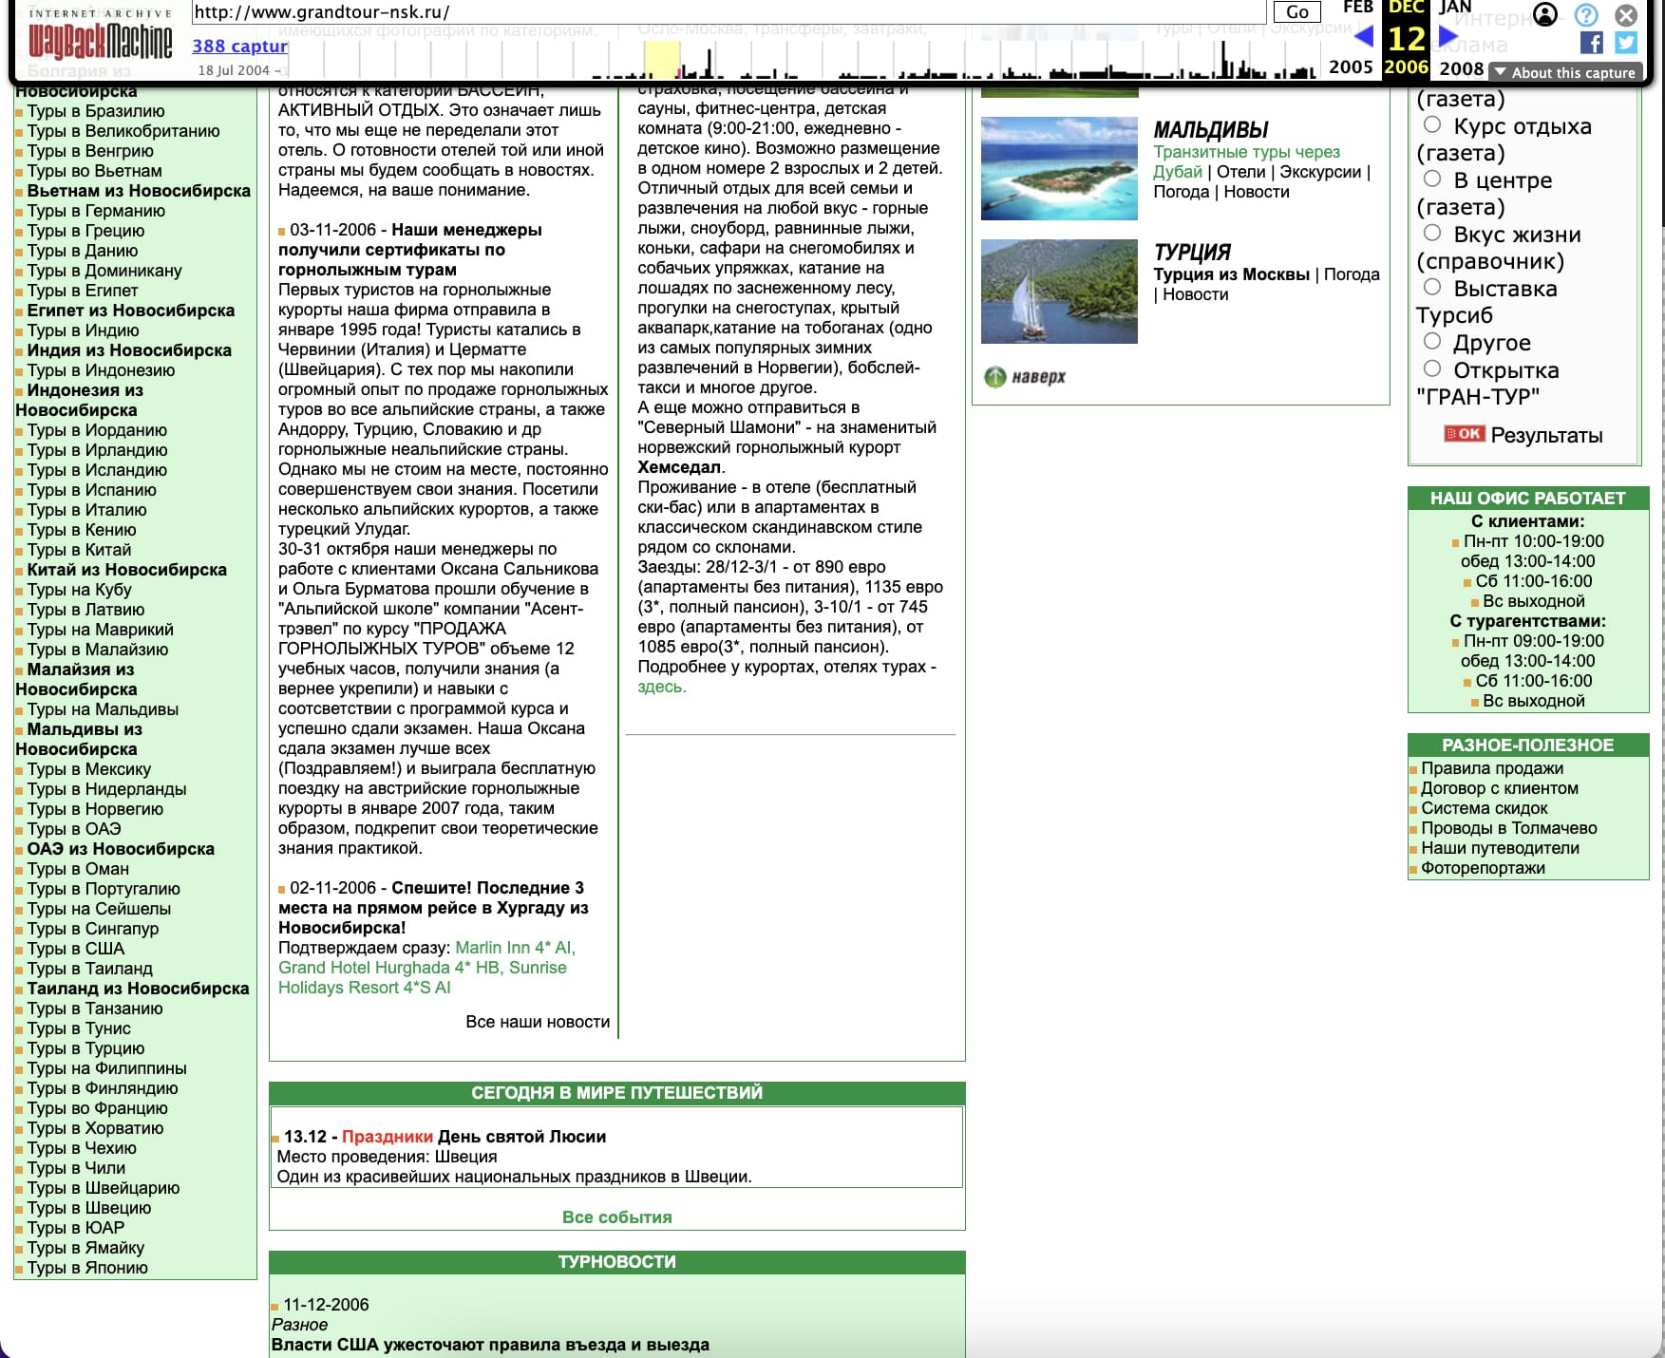The width and height of the screenshot is (1665, 1358).
Task: Click the Go button in Wayback toolbar
Action: click(x=1296, y=12)
